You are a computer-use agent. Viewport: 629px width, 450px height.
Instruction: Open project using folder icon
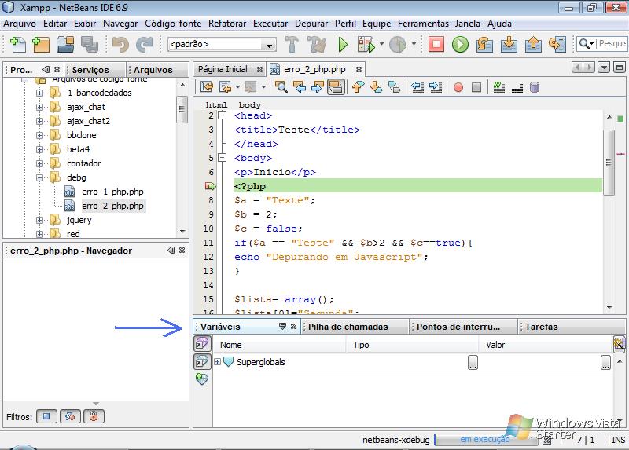65,44
